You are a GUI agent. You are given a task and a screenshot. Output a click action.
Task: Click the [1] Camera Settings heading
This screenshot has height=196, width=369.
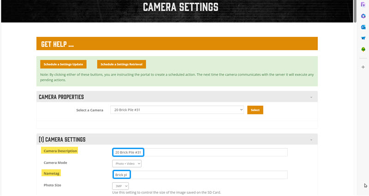[62, 139]
